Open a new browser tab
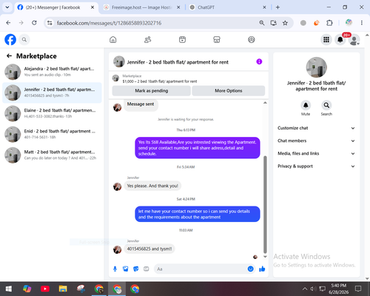Viewport: 370px width, 296px height. pos(277,7)
